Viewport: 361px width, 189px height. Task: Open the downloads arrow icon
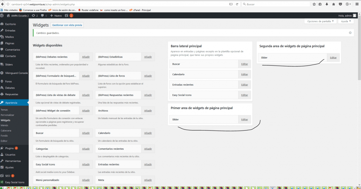click(327, 4)
